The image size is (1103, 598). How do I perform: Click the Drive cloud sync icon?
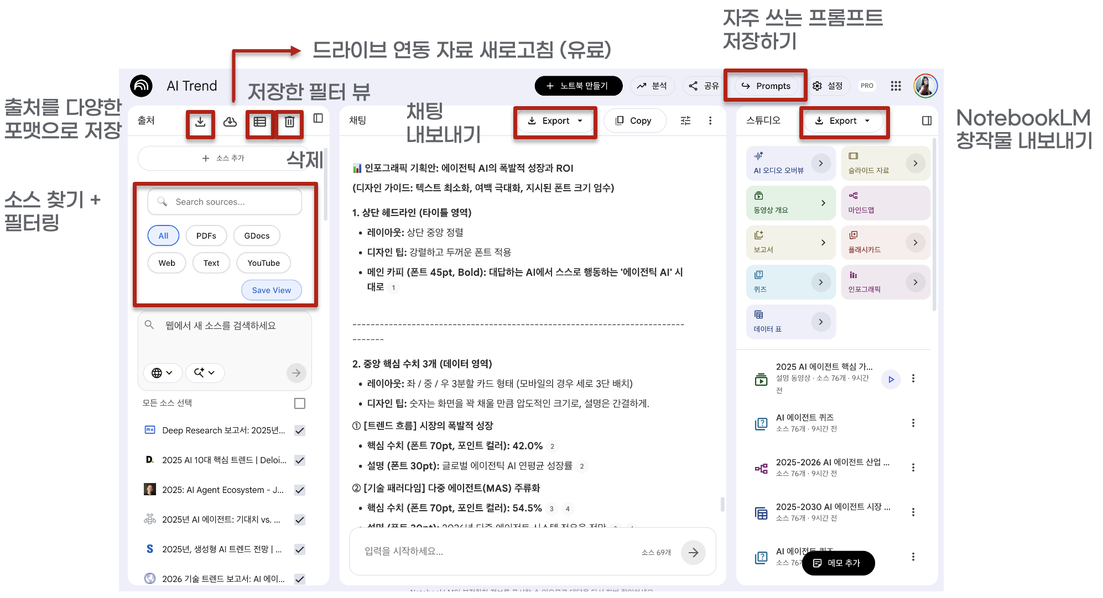tap(230, 122)
